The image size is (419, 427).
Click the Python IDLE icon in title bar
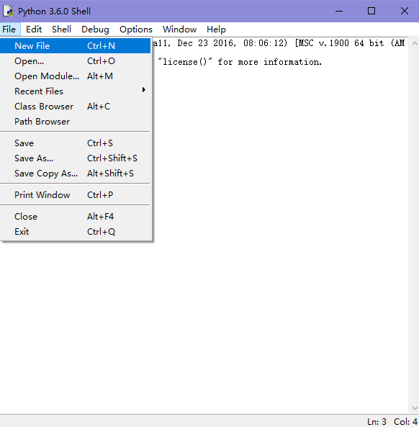pos(9,12)
